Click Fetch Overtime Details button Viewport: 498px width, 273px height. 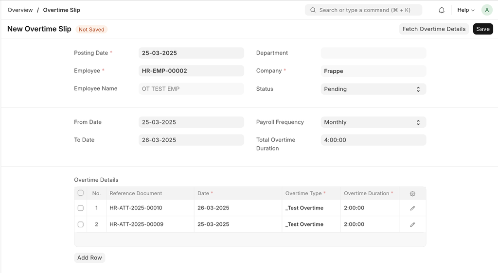click(434, 29)
